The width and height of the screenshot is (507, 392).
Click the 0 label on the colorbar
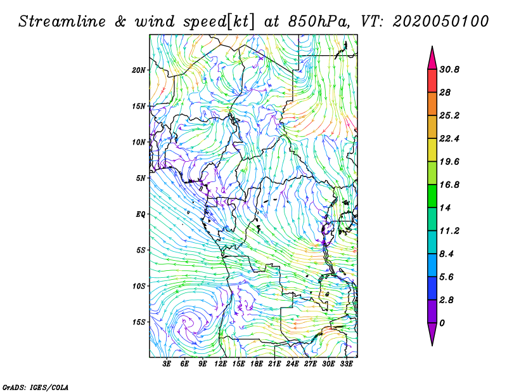(x=443, y=323)
